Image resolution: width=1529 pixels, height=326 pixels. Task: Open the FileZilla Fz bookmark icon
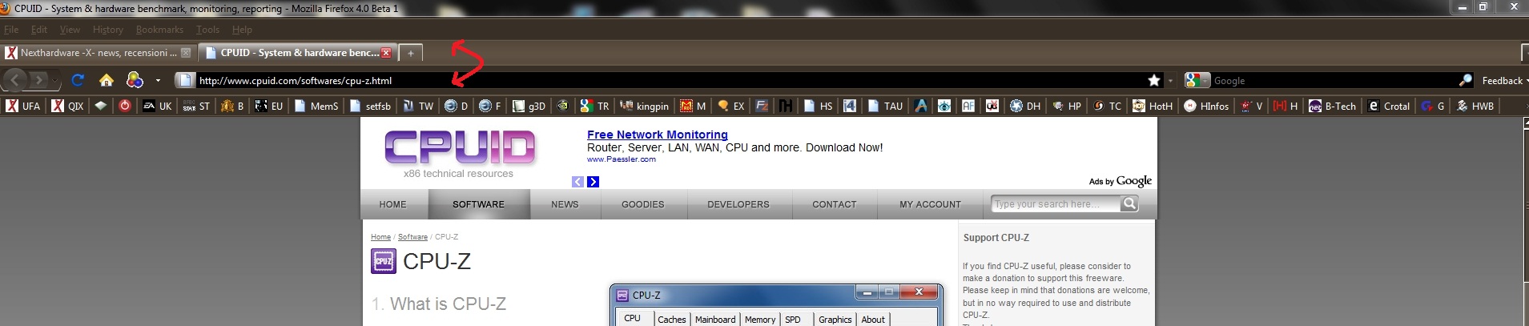762,106
